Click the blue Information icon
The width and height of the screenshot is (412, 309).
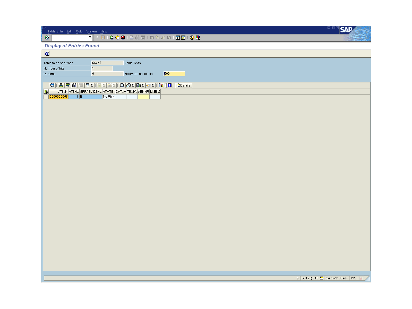pyautogui.click(x=169, y=85)
